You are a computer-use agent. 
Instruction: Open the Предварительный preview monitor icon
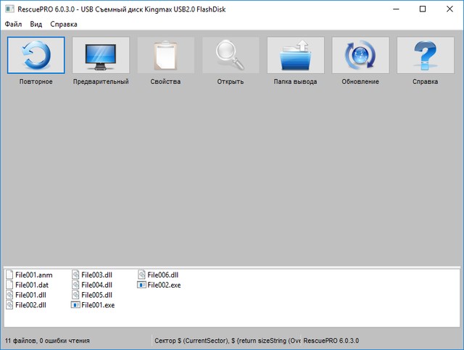tap(101, 55)
